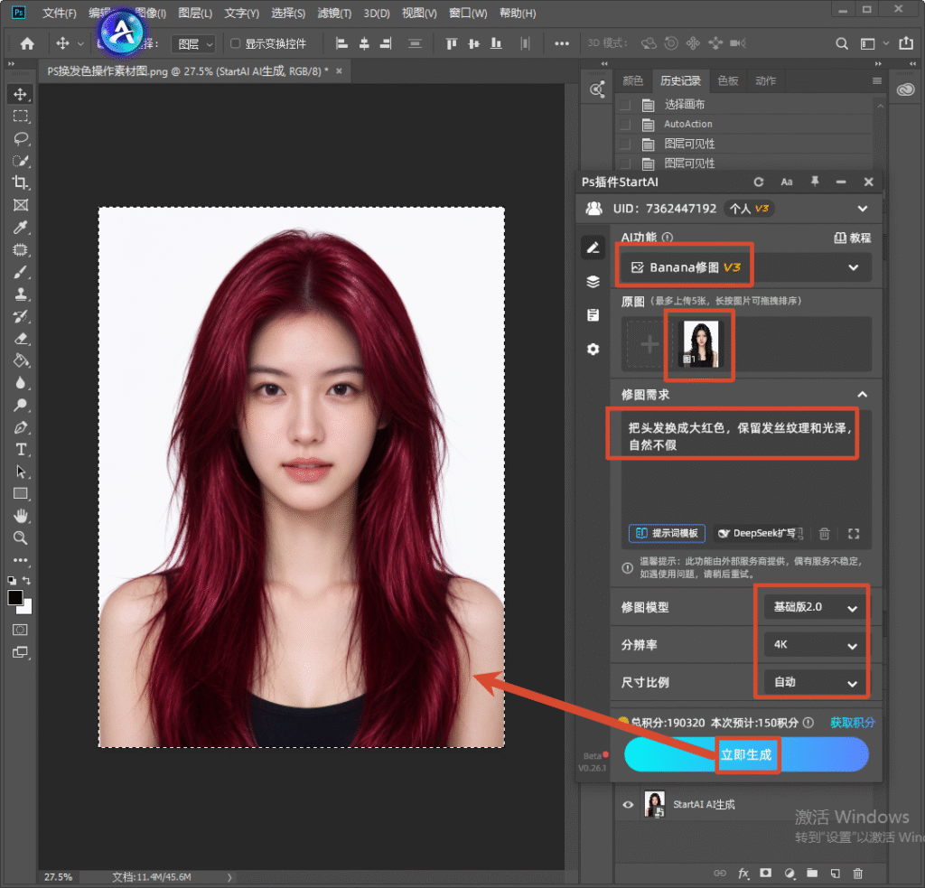Select the Clone Stamp tool

coord(20,294)
